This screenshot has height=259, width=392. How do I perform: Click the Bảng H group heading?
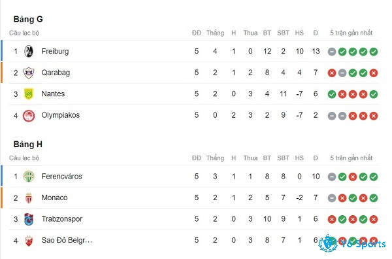coord(27,145)
